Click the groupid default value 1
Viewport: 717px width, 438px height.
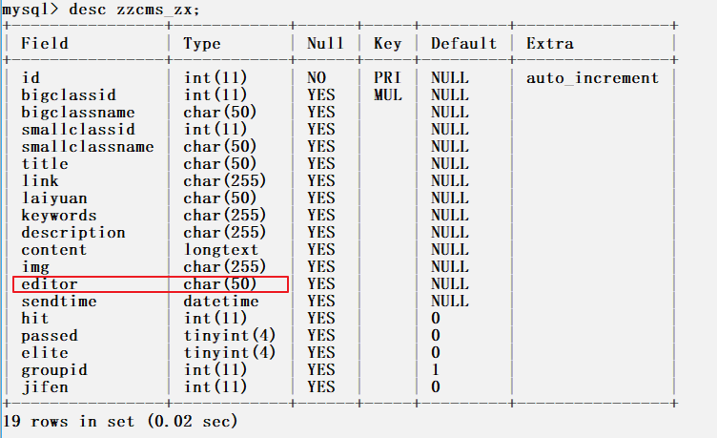436,370
